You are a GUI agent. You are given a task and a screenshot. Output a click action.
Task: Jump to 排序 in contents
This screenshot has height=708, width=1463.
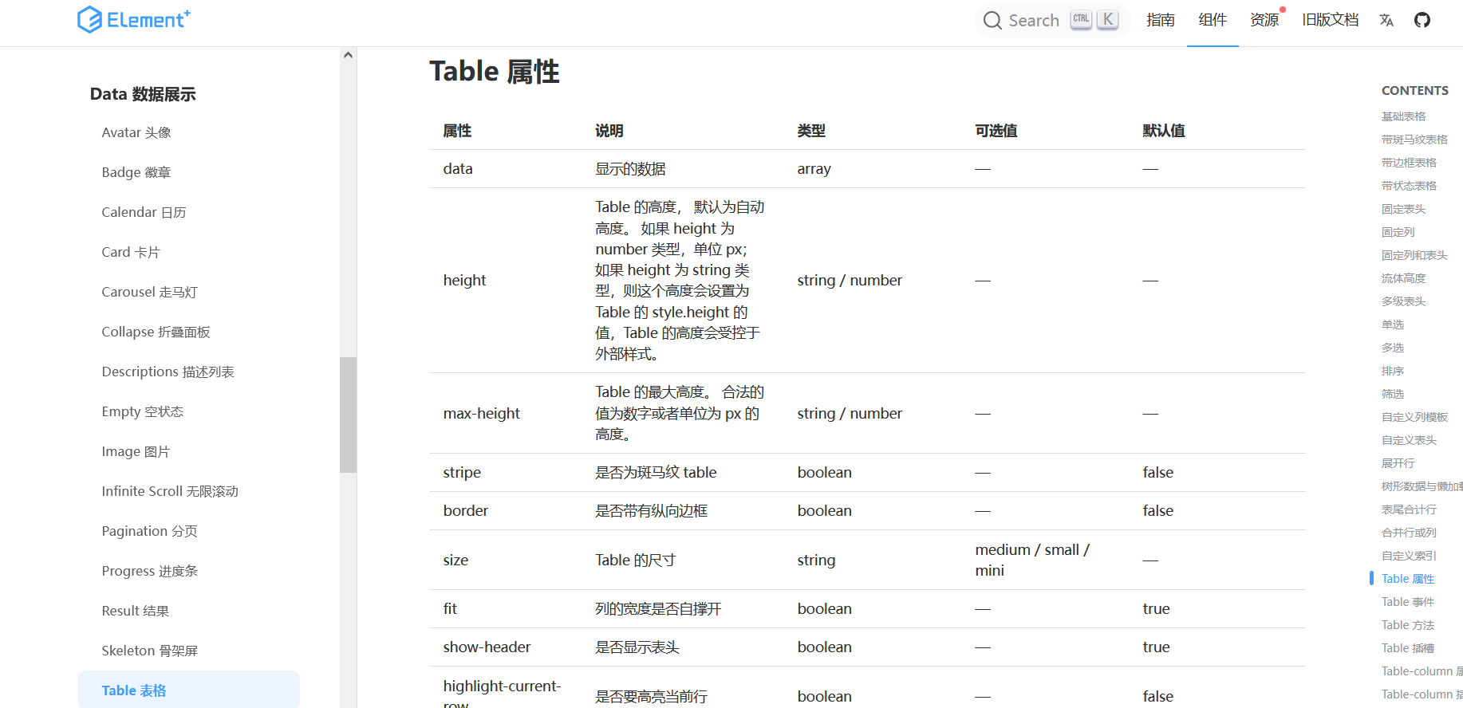pos(1393,371)
